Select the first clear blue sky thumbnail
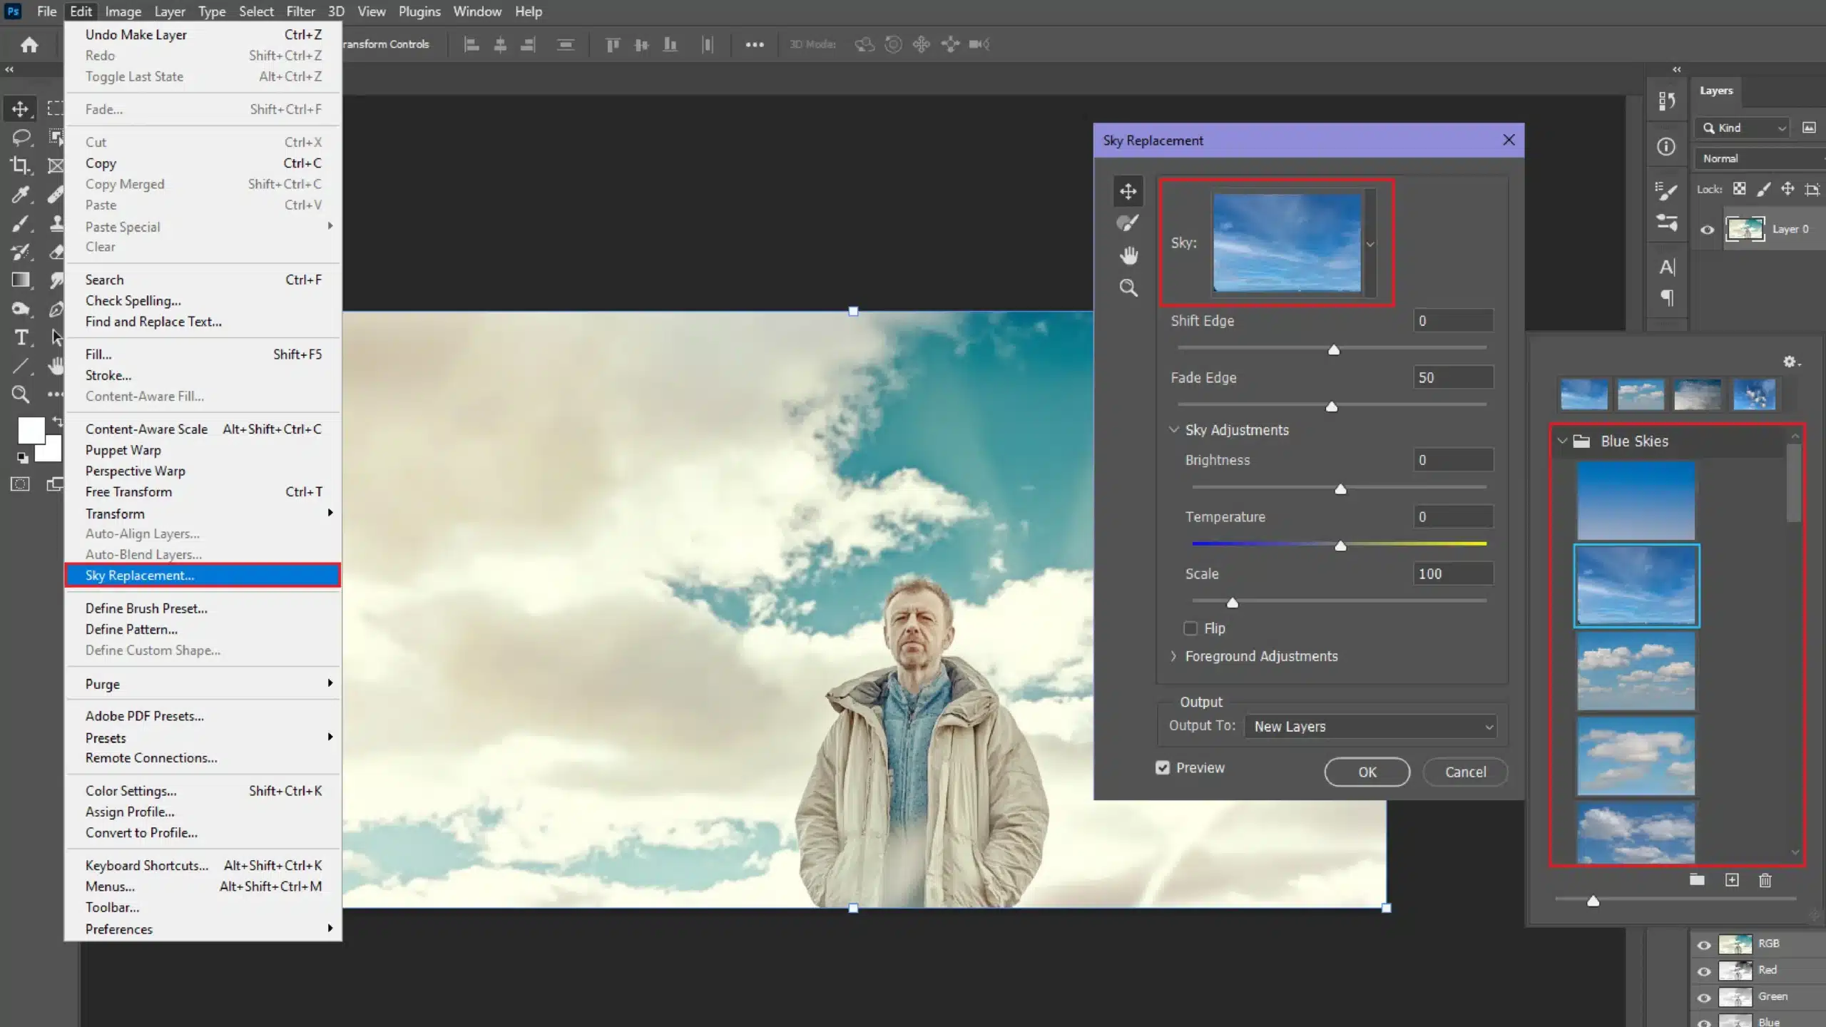Screen dimensions: 1826x1027 (1636, 500)
